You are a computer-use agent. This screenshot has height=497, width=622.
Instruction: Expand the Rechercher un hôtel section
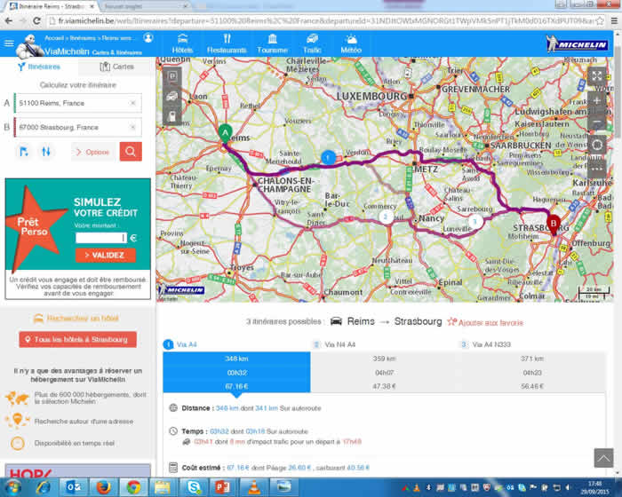pyautogui.click(x=77, y=318)
